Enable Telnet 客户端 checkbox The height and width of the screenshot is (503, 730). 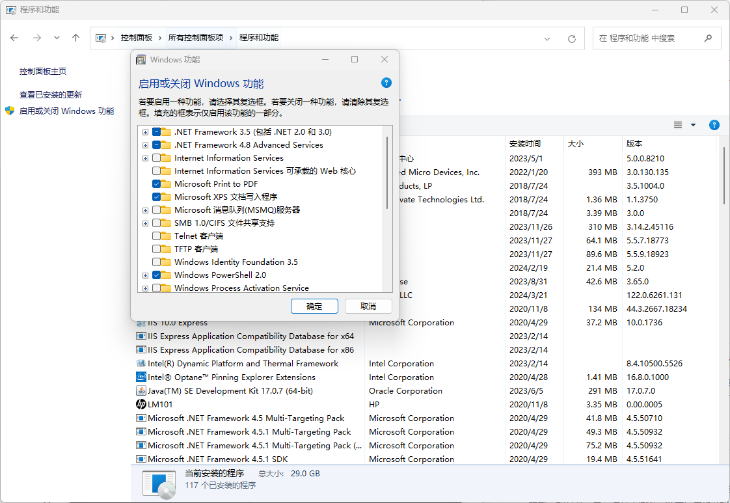156,236
